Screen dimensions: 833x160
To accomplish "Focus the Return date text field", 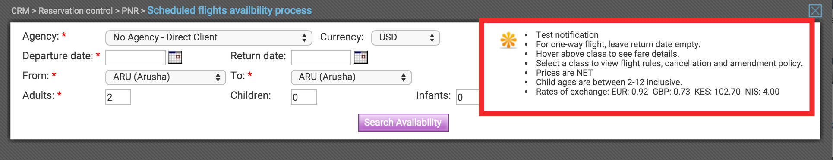I will [x=321, y=58].
